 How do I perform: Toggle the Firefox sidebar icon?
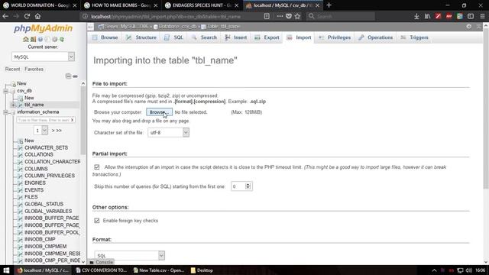pyautogui.click(x=471, y=16)
